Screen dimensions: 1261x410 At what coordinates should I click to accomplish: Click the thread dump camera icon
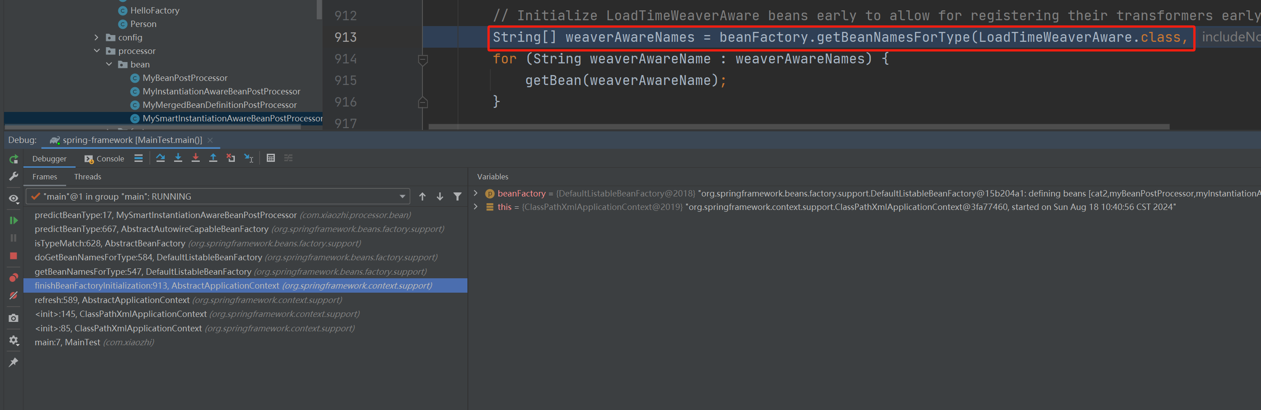click(x=13, y=318)
